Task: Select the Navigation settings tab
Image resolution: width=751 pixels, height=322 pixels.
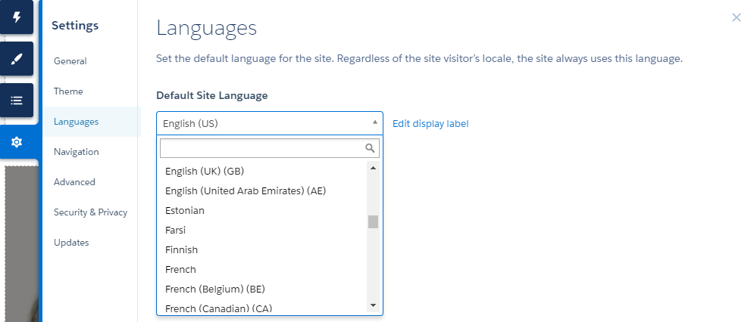Action: coord(77,152)
